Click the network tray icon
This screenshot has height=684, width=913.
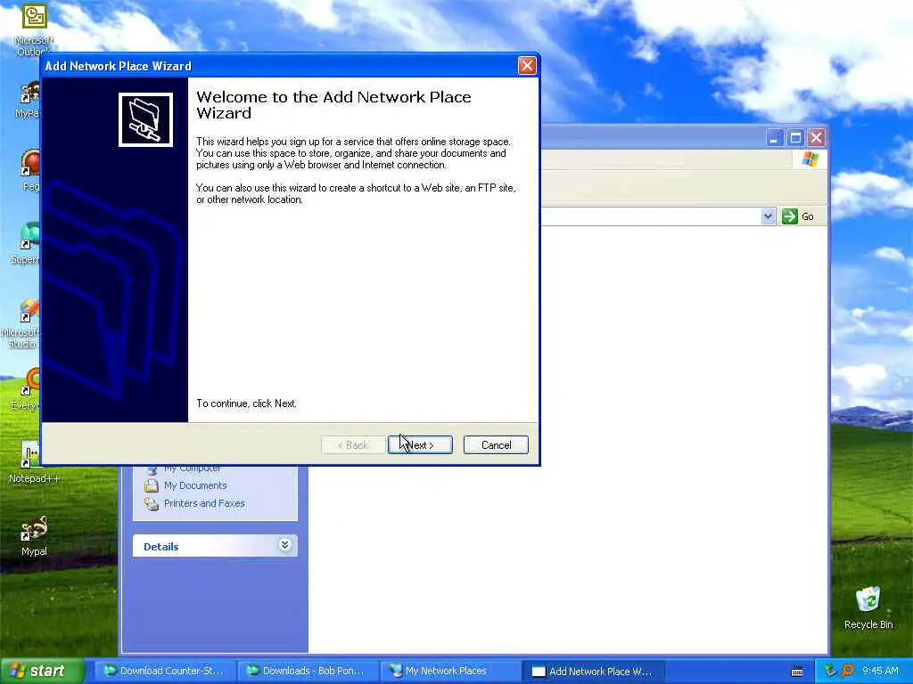tap(830, 671)
